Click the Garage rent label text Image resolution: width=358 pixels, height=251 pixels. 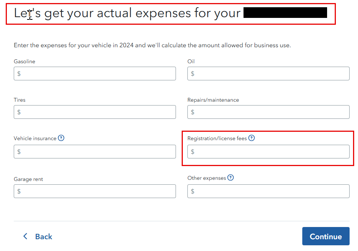[x=28, y=179]
